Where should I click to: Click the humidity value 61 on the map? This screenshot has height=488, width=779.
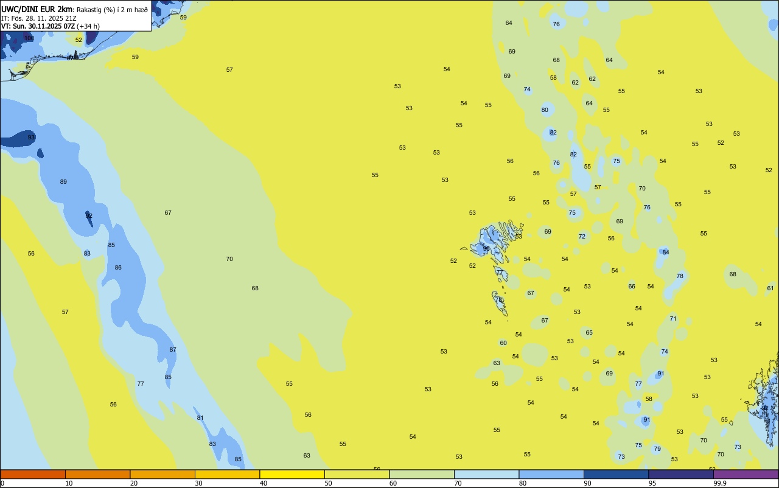770,288
